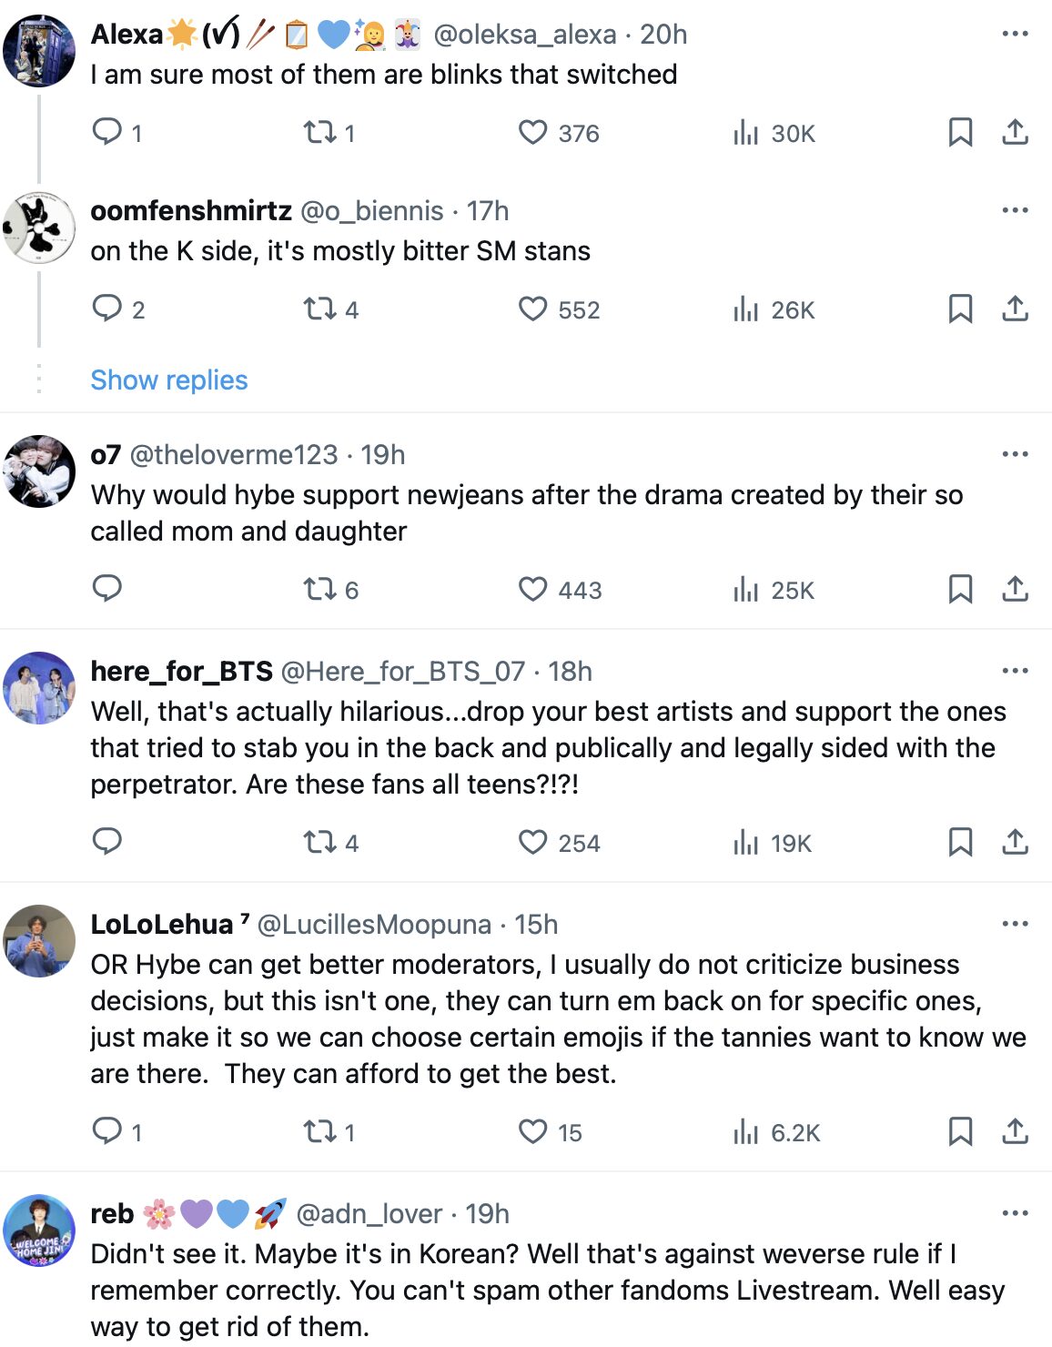The width and height of the screenshot is (1052, 1347).
Task: Open oomfenshmirtz's profile picture
Action: tap(39, 228)
